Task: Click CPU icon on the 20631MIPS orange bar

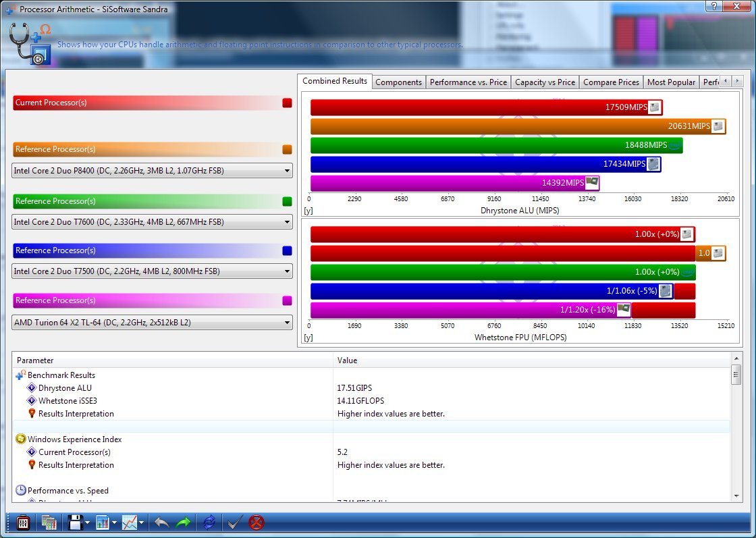Action: (718, 126)
